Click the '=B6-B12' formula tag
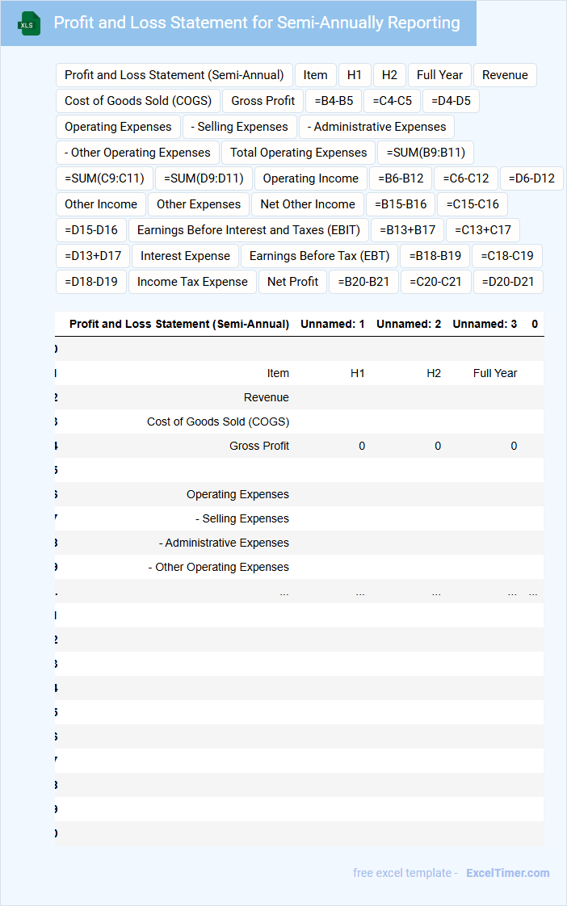Viewport: 567px width, 906px height. pyautogui.click(x=401, y=178)
